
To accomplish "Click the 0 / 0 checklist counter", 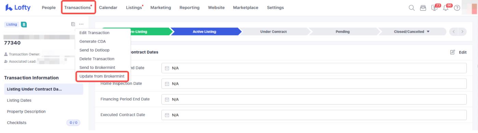I will click(73, 123).
